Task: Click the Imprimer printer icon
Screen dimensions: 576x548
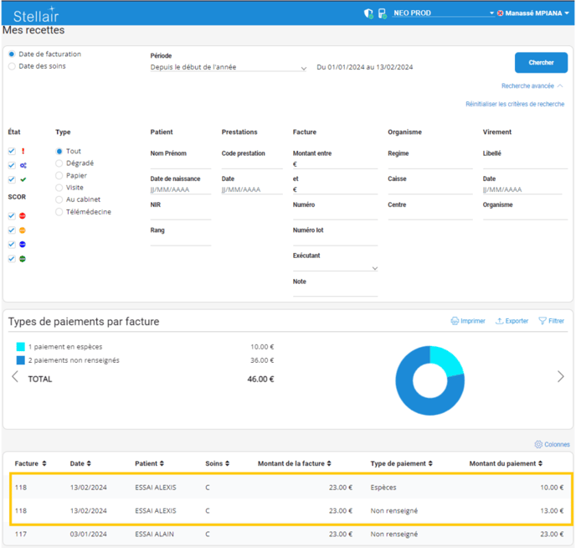Action: pos(455,321)
